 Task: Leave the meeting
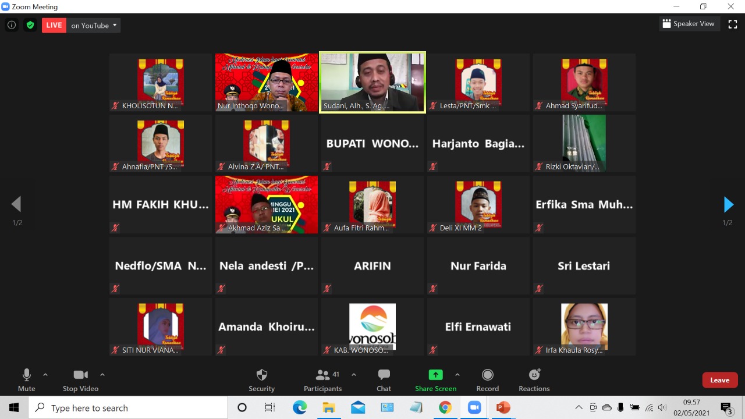tap(719, 380)
